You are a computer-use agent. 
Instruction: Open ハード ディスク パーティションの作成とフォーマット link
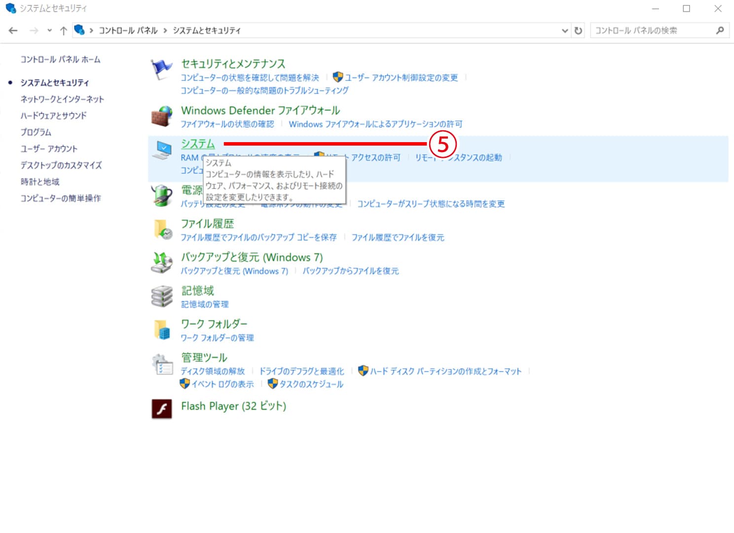[x=446, y=371]
